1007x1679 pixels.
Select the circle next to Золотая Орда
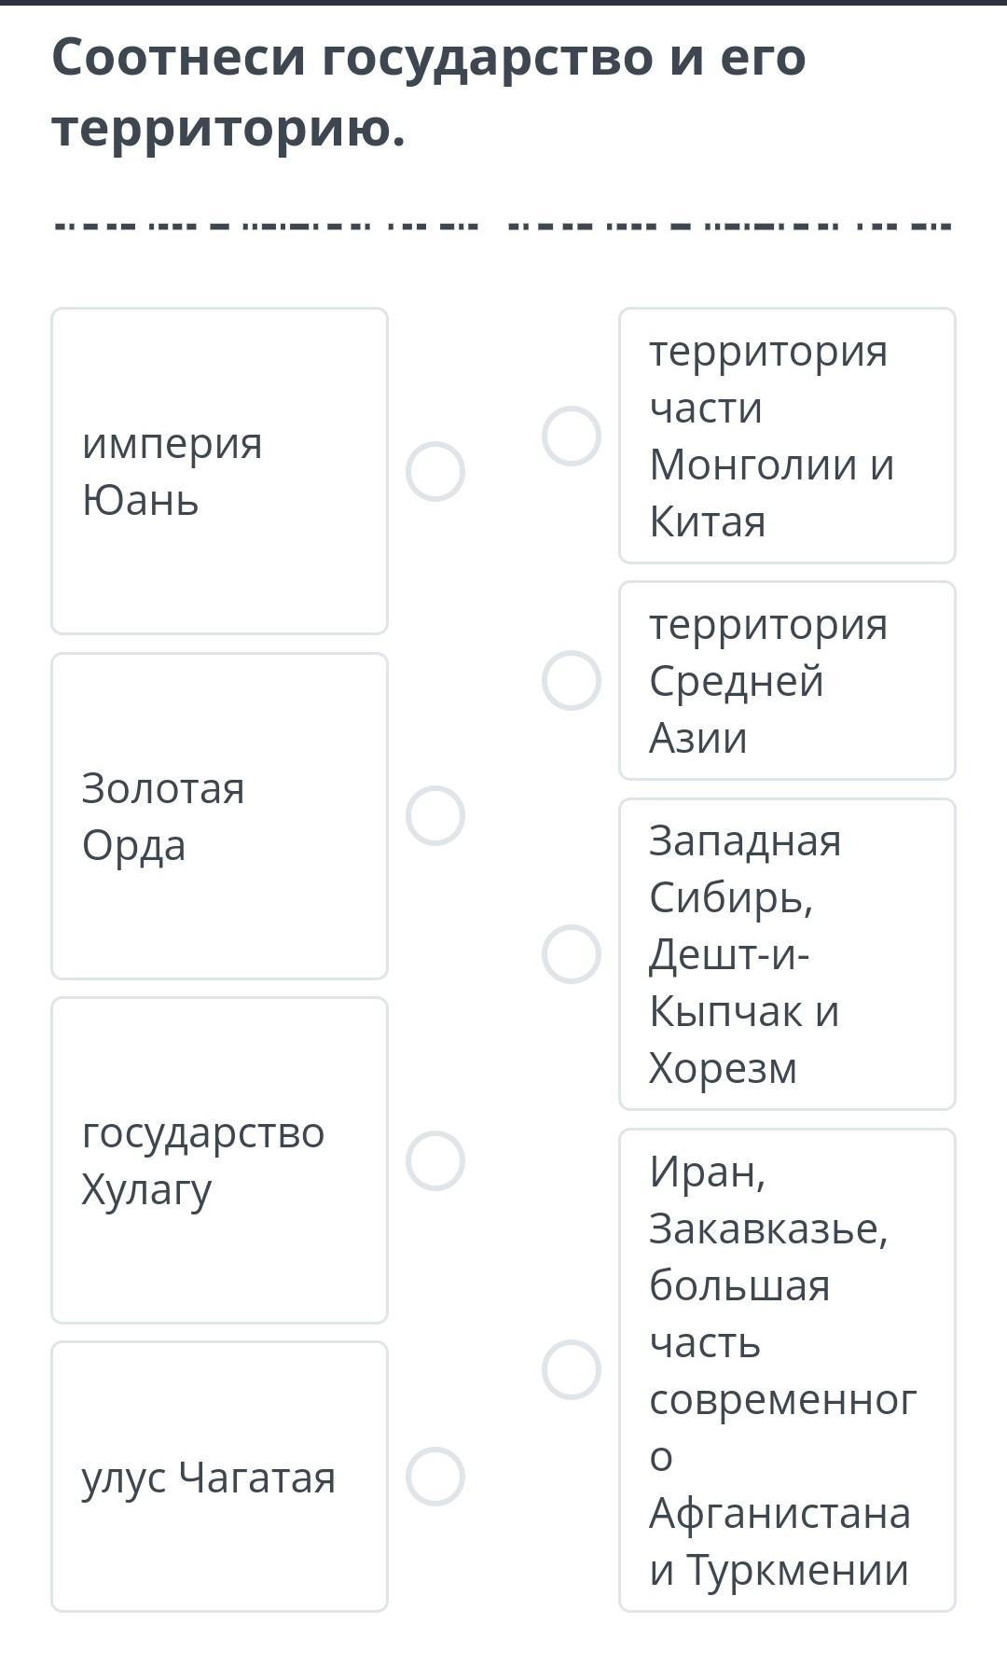click(435, 815)
